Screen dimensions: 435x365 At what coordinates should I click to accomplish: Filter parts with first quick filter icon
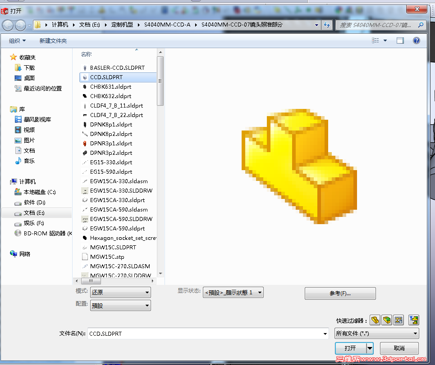coord(375,320)
